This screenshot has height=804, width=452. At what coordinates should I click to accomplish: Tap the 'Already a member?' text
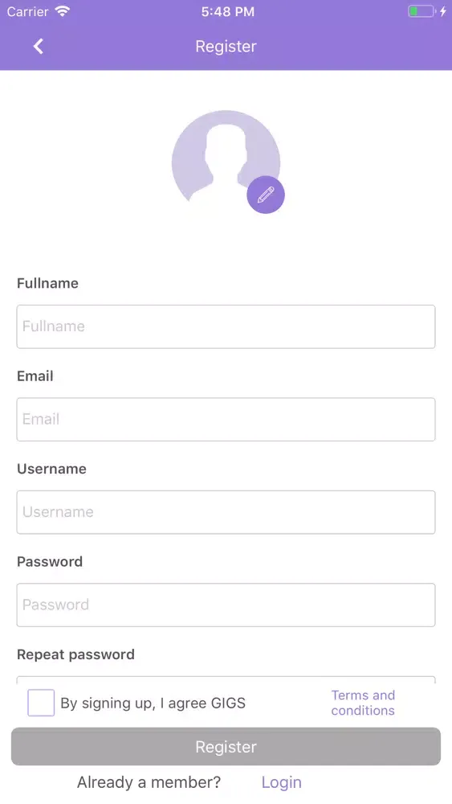pyautogui.click(x=149, y=782)
